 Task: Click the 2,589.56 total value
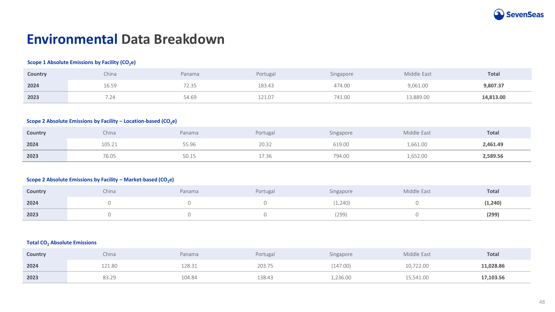pos(493,156)
